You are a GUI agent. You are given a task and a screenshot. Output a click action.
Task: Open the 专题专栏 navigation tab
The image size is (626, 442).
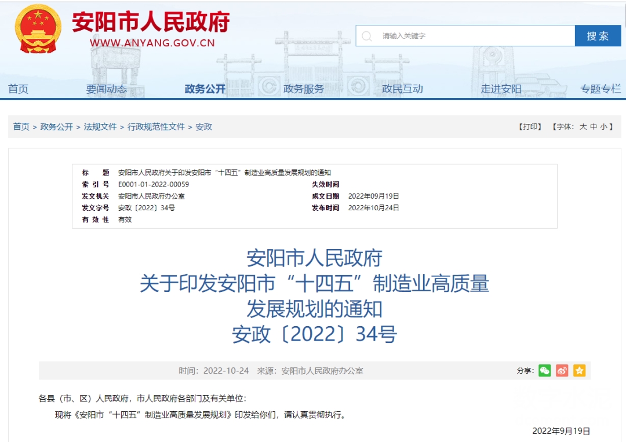pyautogui.click(x=600, y=89)
